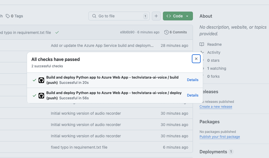Click the '28 minutes ago' timestamp
This screenshot has height=158, width=269.
point(174,45)
